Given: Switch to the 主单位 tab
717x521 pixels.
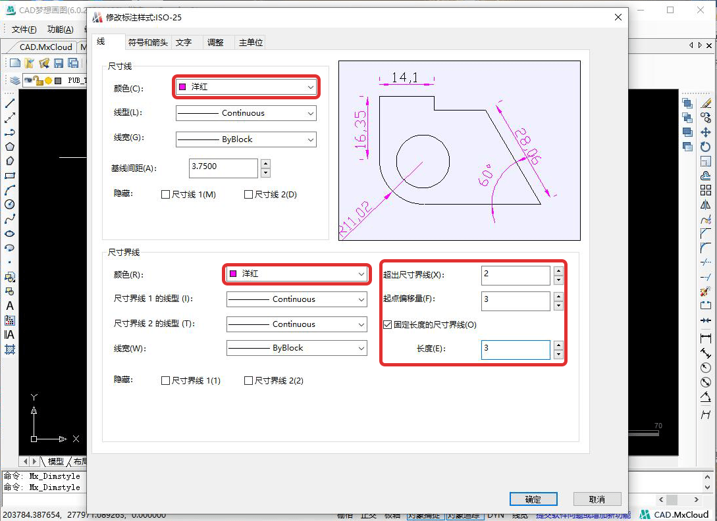Looking at the screenshot, I should pyautogui.click(x=251, y=43).
